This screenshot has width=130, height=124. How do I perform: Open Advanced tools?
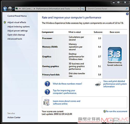tap(15, 39)
